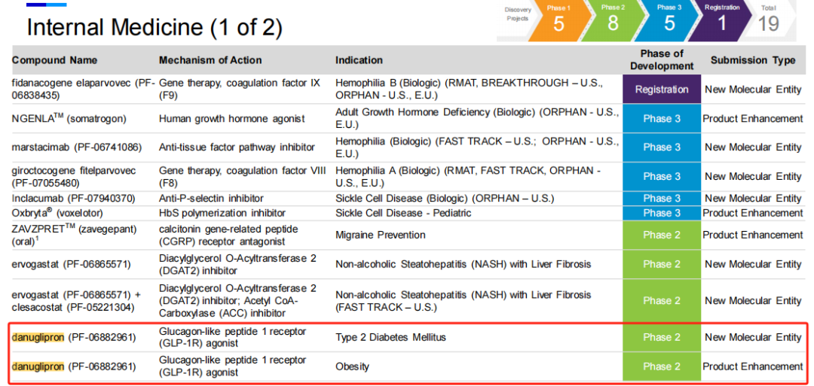Select the Compound Name column header
The width and height of the screenshot is (814, 386).
point(54,60)
